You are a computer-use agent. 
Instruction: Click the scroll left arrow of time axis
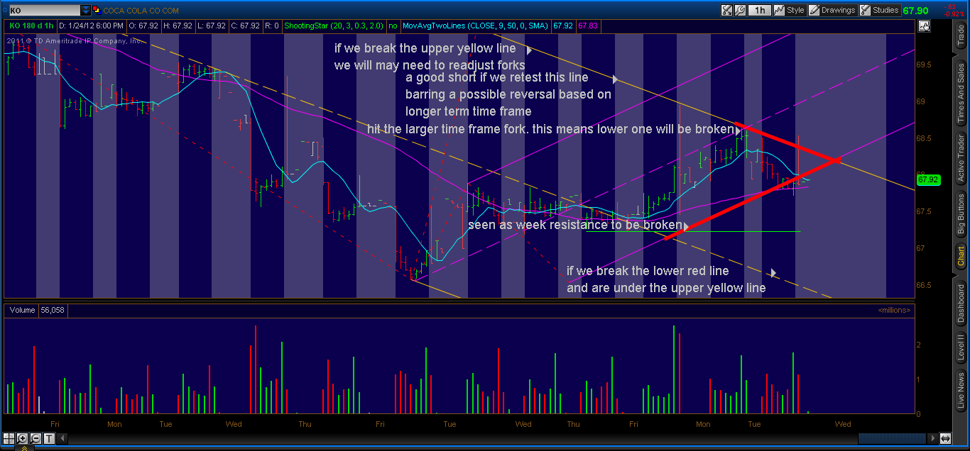tap(62, 438)
